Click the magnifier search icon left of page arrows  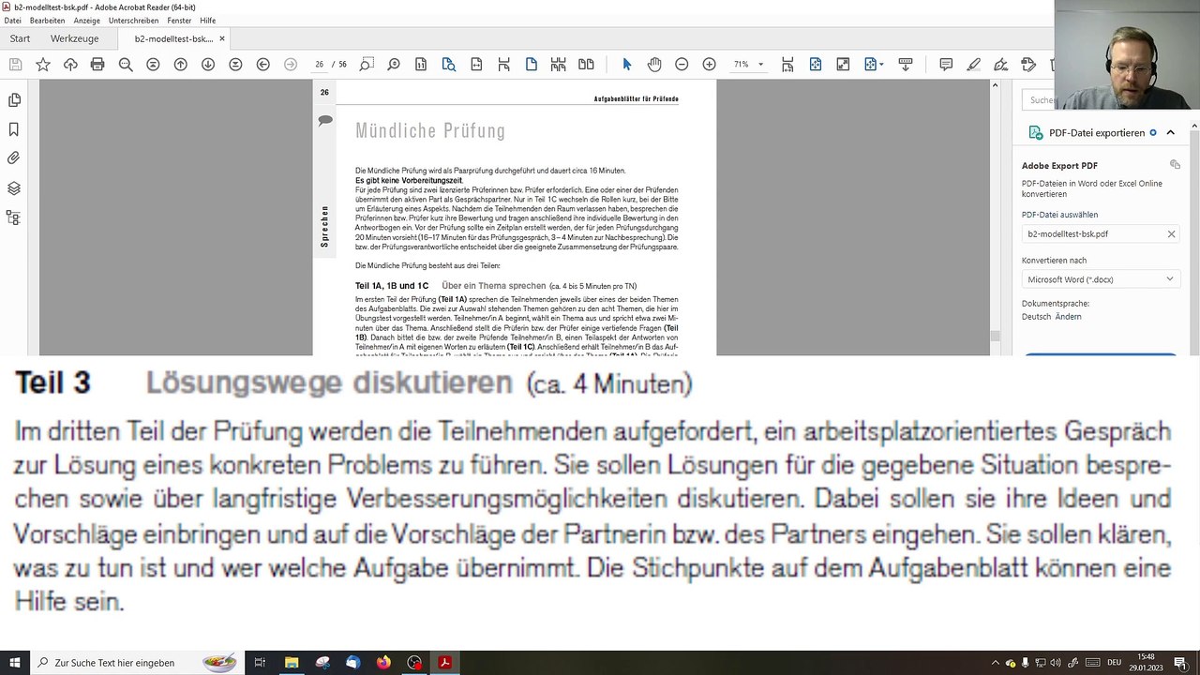pos(126,64)
